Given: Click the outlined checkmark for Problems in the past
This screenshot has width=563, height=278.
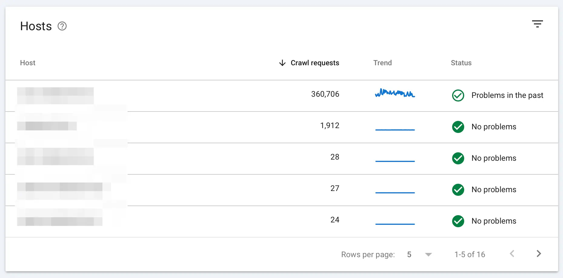Looking at the screenshot, I should (458, 95).
